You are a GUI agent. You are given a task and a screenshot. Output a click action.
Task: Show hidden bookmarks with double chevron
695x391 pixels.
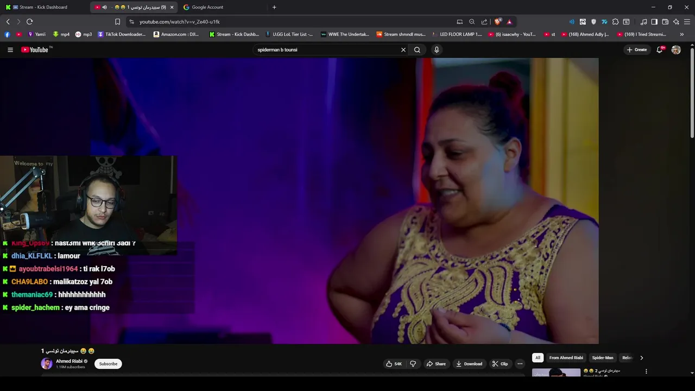pos(681,34)
